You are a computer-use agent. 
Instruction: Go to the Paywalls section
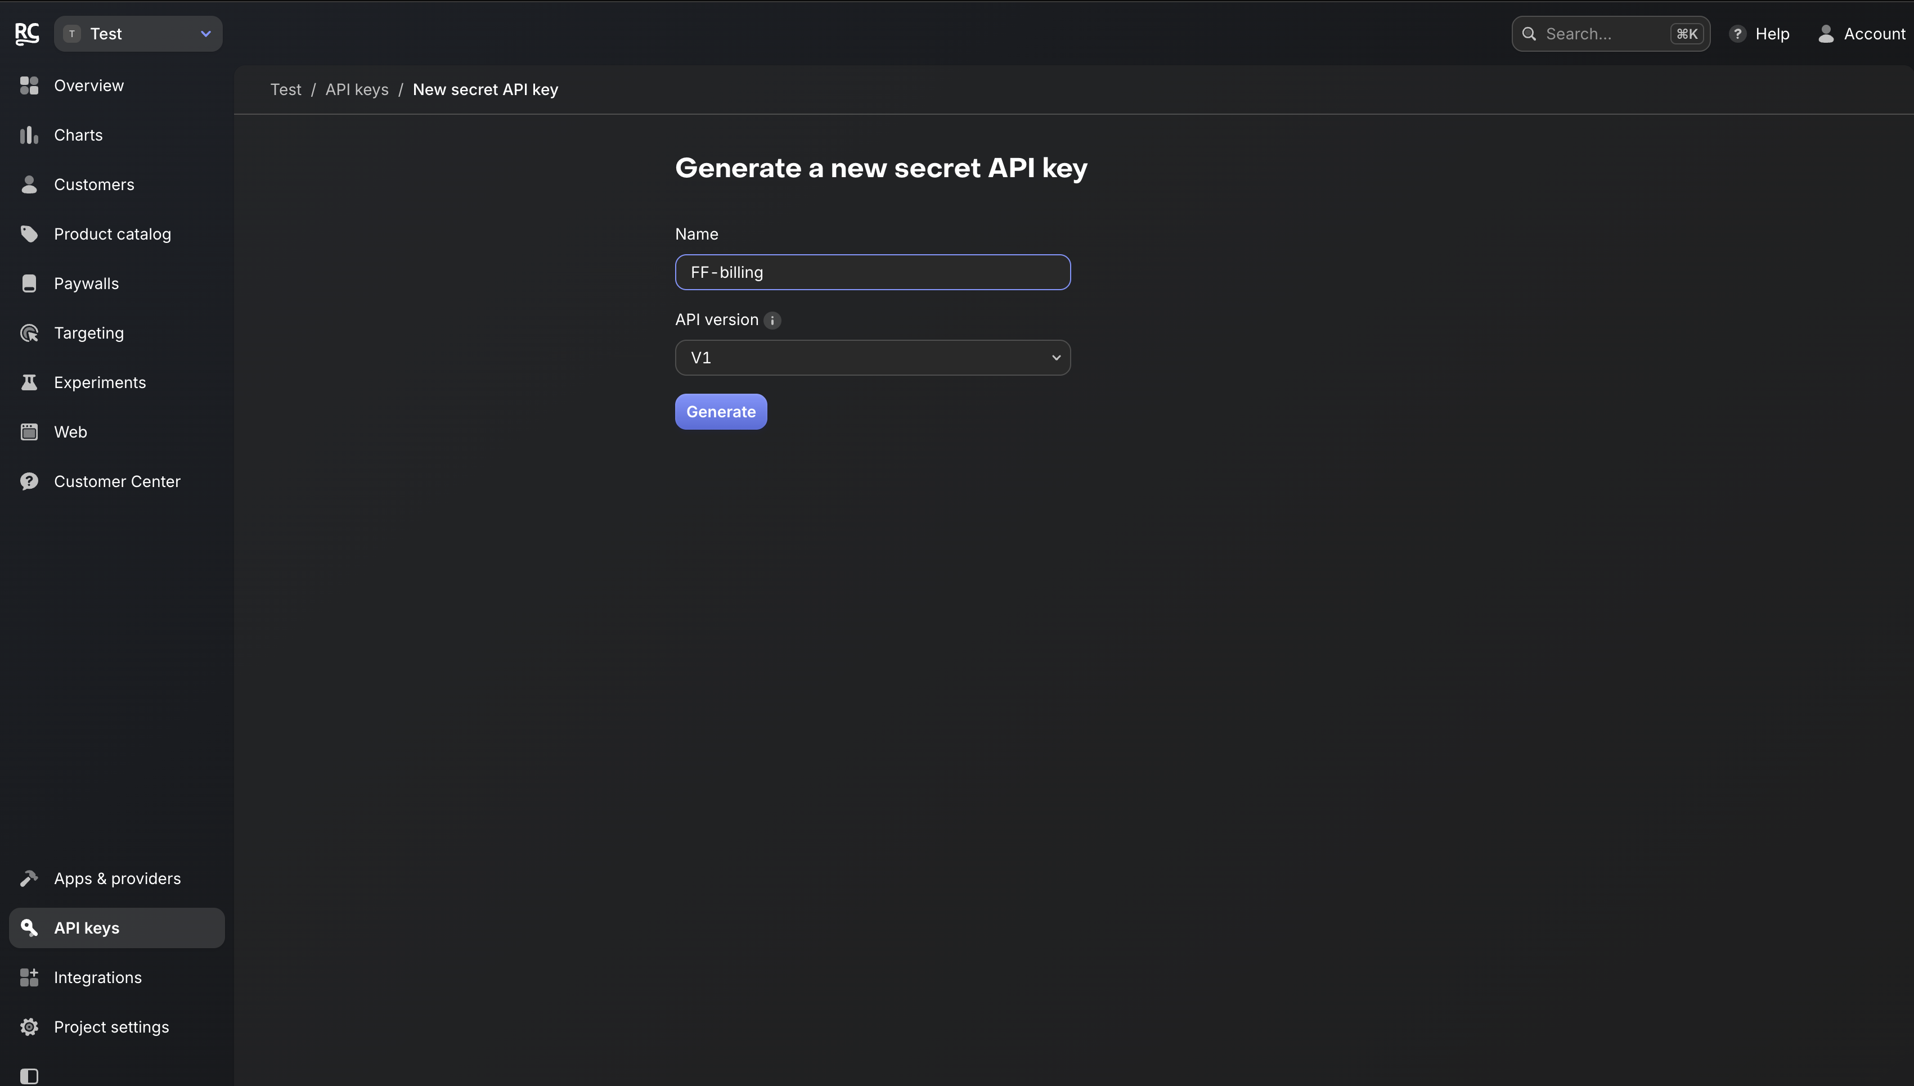86,283
